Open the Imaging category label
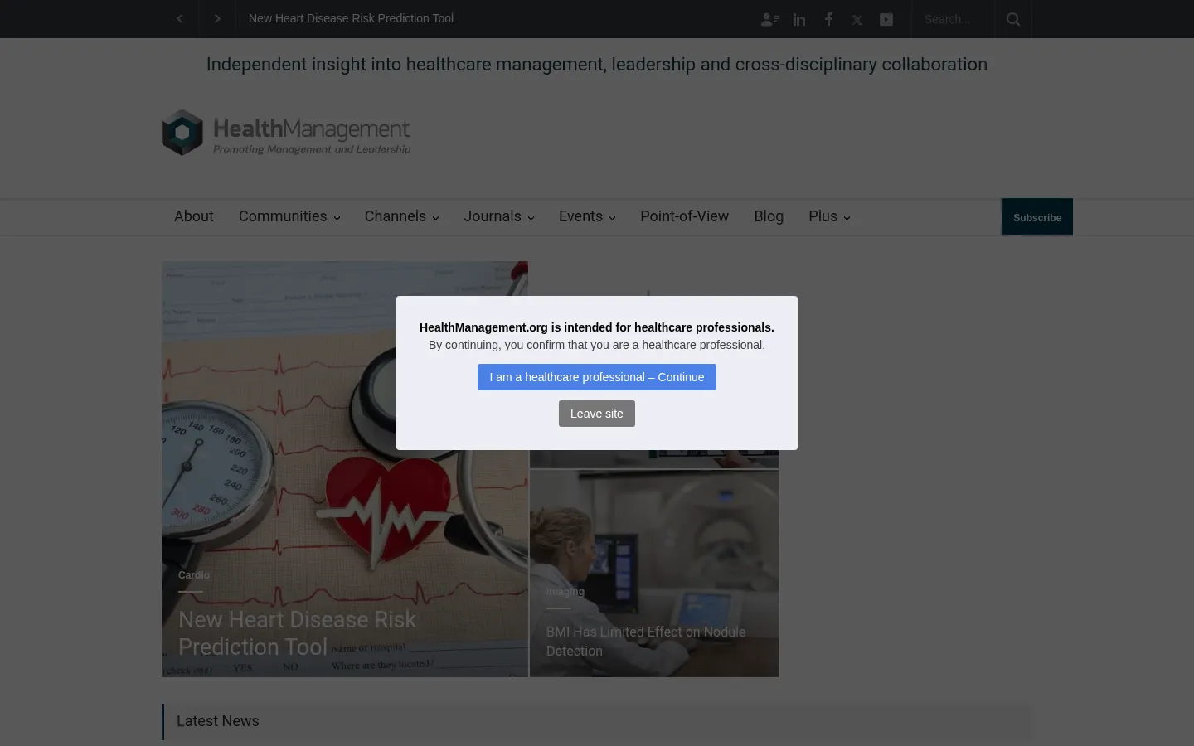Image resolution: width=1194 pixels, height=746 pixels. point(565,592)
